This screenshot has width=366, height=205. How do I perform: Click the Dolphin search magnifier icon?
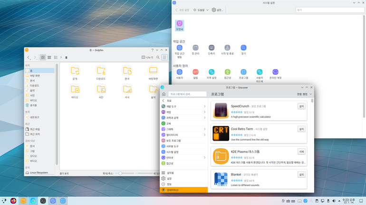click(158, 57)
